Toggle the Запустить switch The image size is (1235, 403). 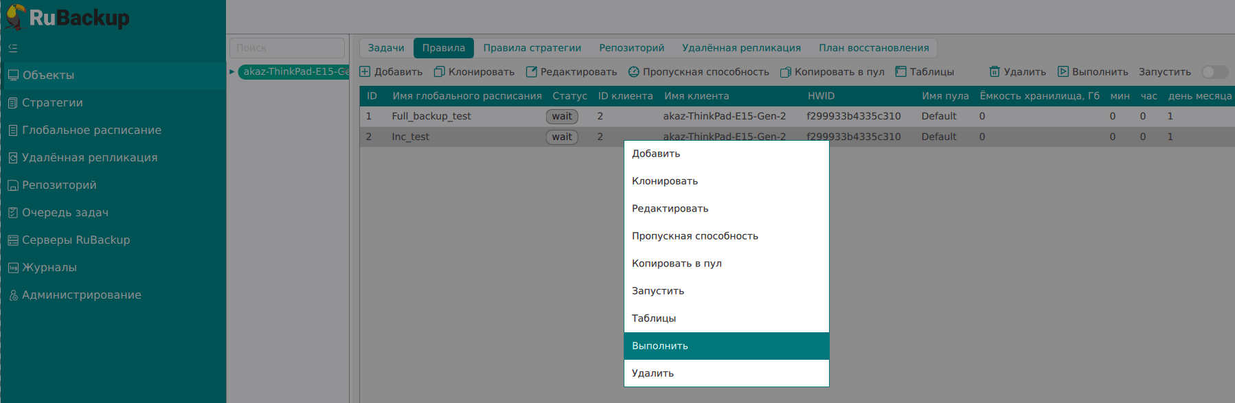click(x=1214, y=72)
